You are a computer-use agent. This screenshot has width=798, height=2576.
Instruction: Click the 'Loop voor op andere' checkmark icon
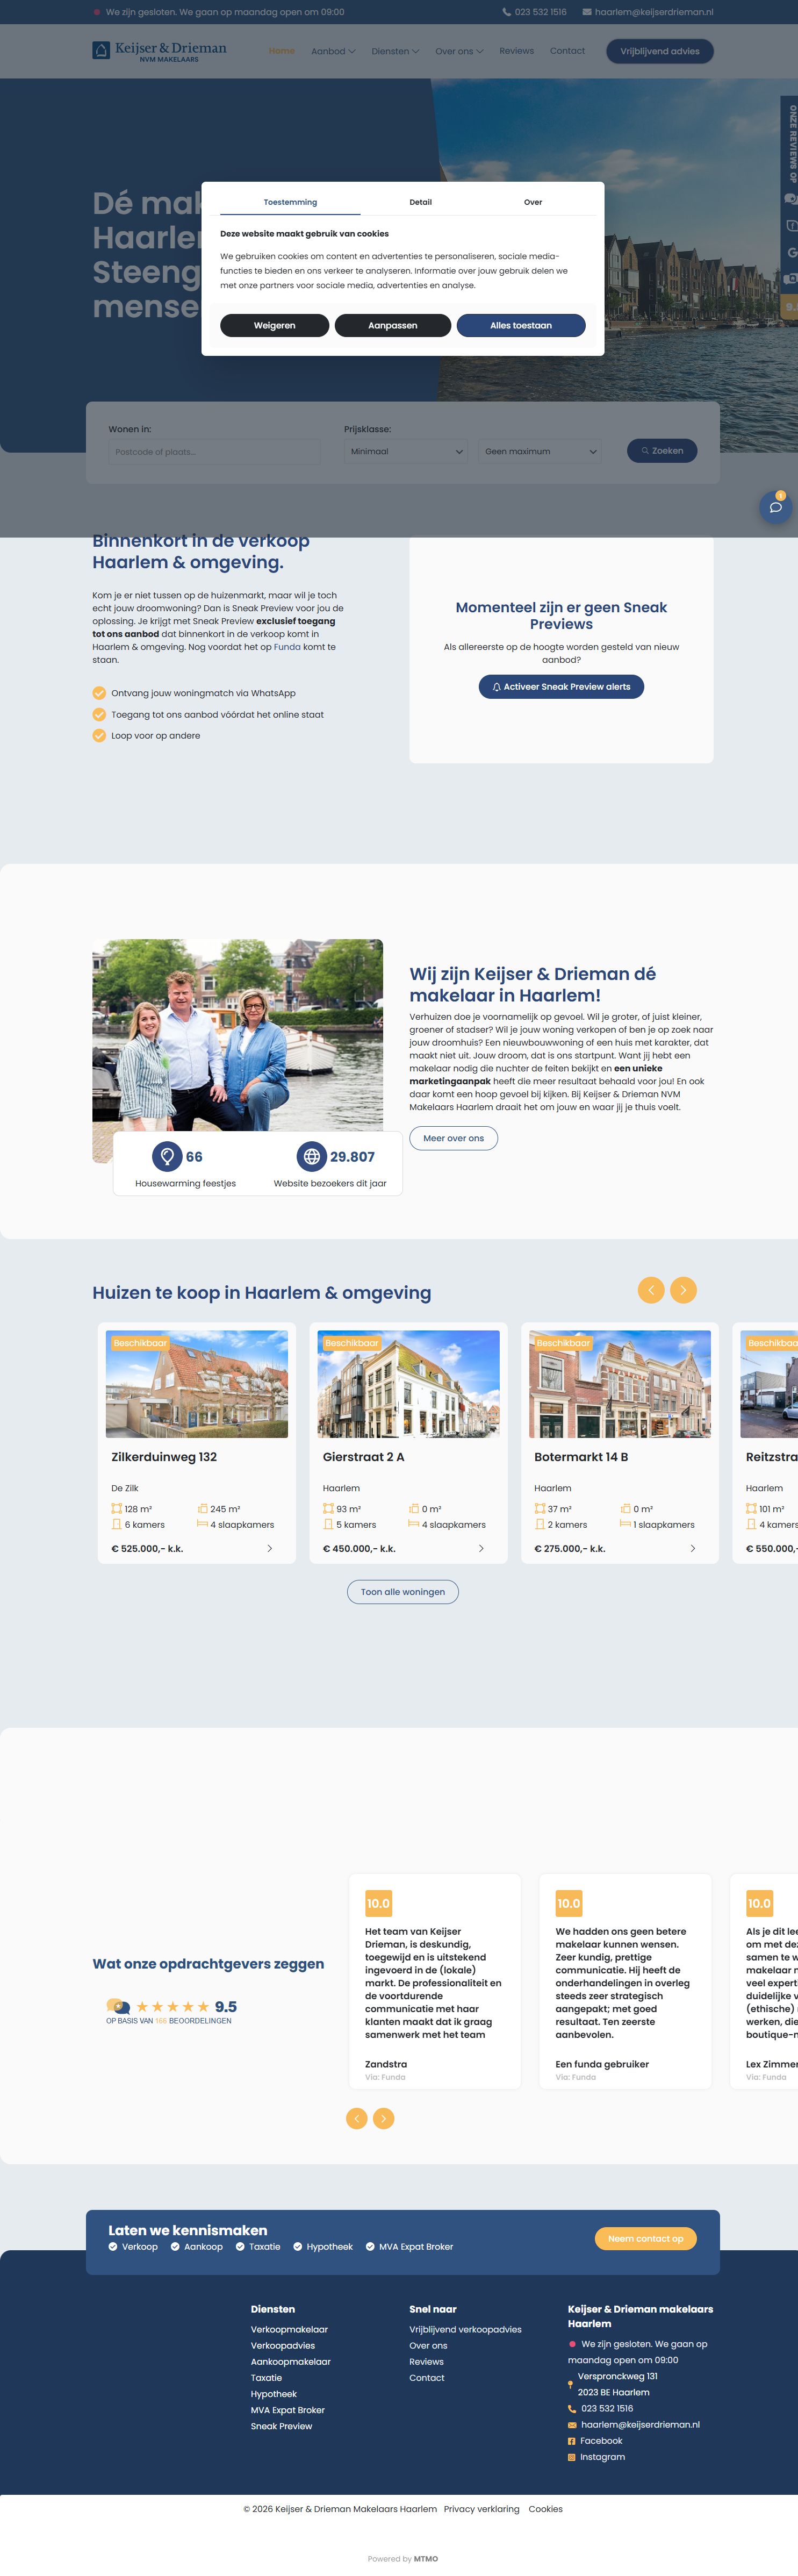point(99,736)
